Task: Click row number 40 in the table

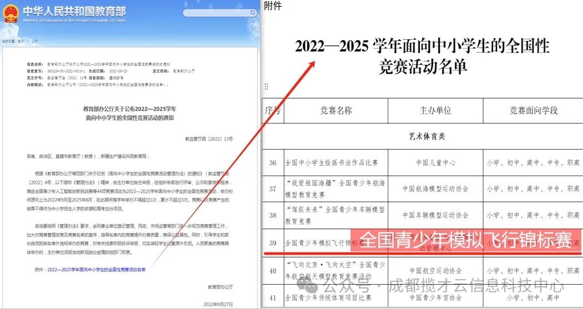Action: pyautogui.click(x=273, y=271)
